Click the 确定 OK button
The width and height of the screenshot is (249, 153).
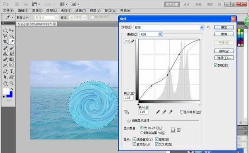(x=224, y=27)
